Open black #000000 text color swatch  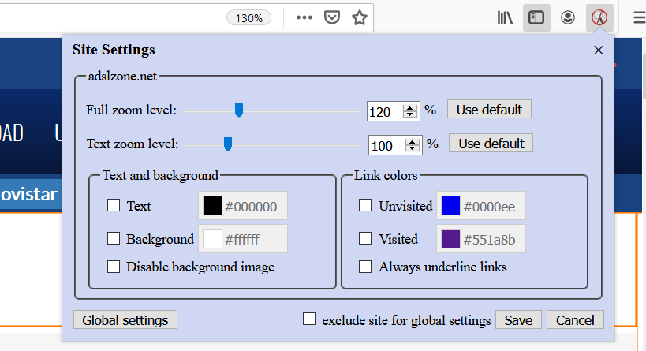point(212,206)
